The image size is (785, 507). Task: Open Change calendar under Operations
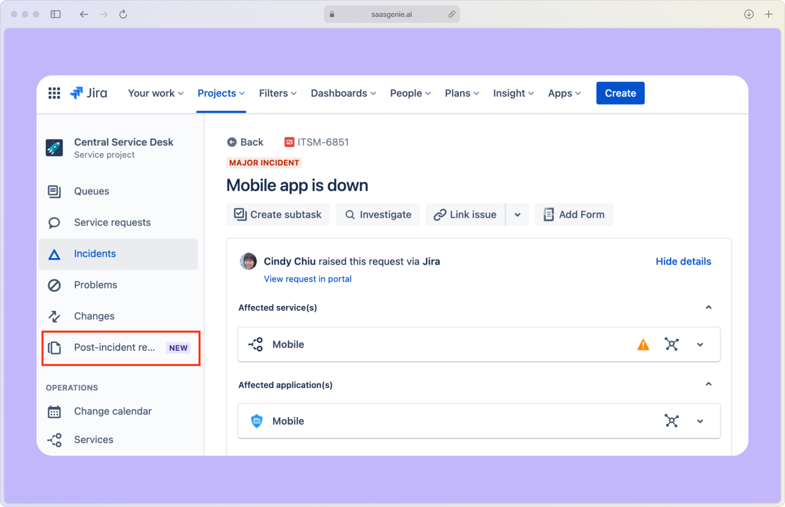pyautogui.click(x=118, y=412)
